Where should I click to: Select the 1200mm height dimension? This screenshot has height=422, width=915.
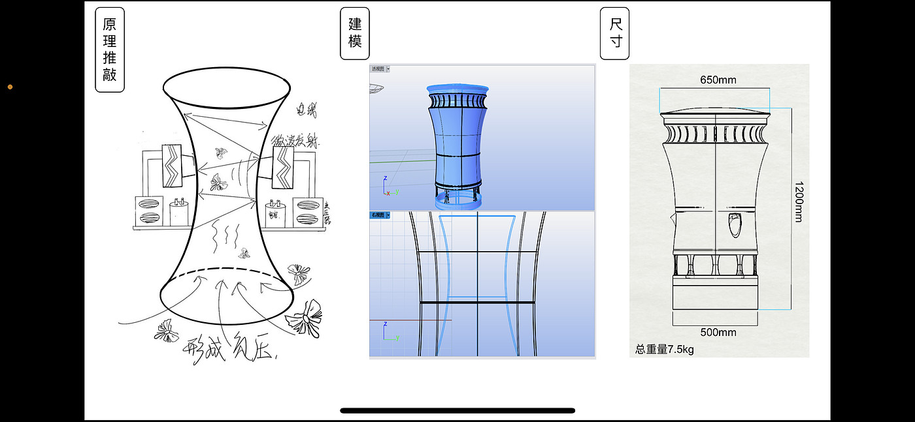[x=797, y=202]
